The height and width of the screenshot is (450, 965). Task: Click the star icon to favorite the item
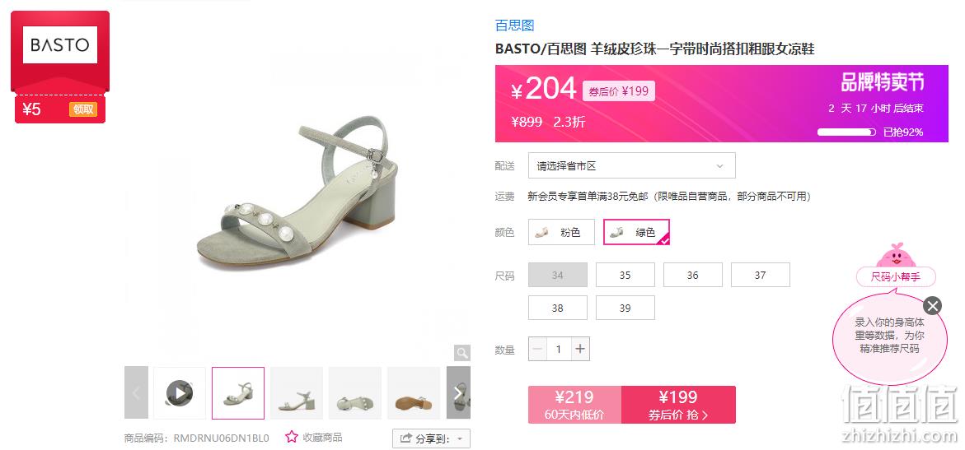(292, 438)
